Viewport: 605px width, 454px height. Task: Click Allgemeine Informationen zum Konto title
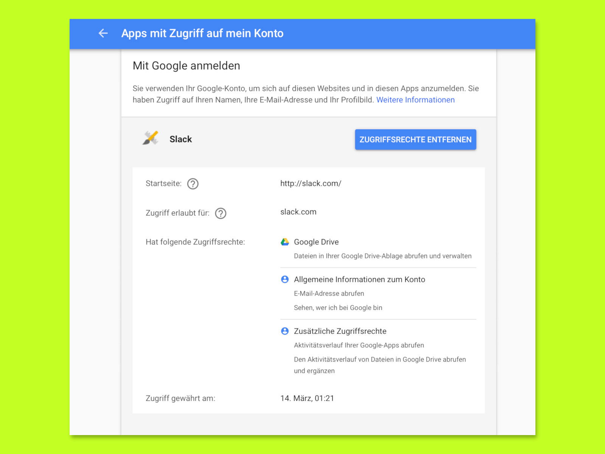(360, 280)
